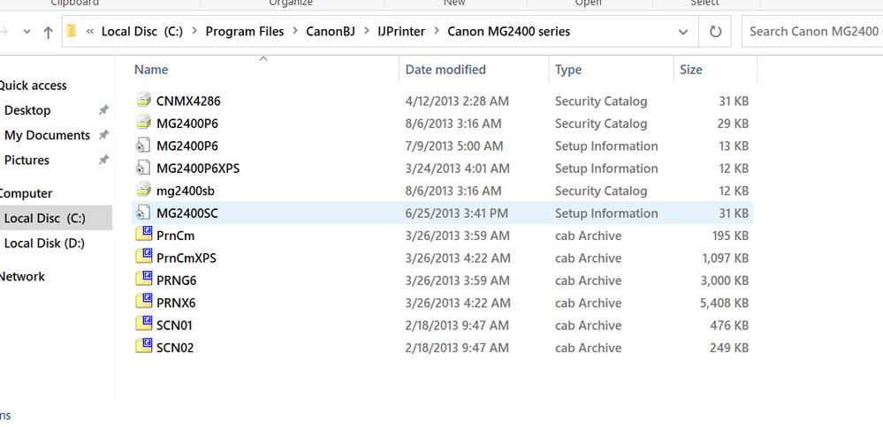
Task: Select the SCN01 file name
Action: [175, 326]
